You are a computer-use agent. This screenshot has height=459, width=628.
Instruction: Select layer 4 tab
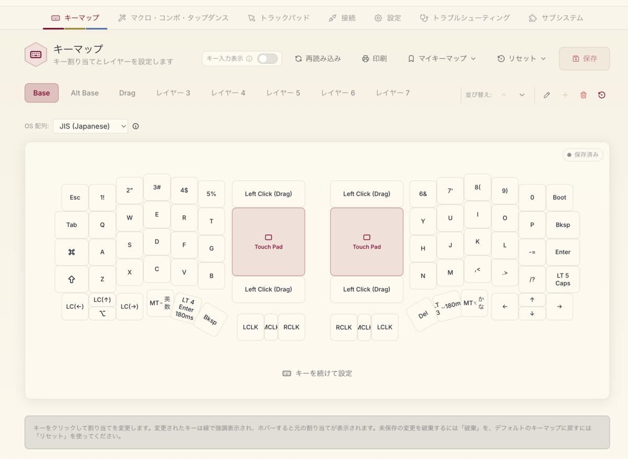[228, 93]
